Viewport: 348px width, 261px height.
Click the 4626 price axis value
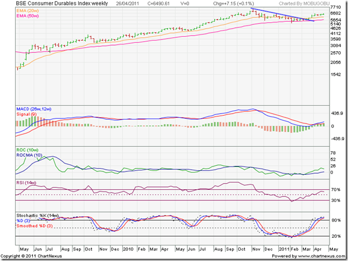[336, 28]
